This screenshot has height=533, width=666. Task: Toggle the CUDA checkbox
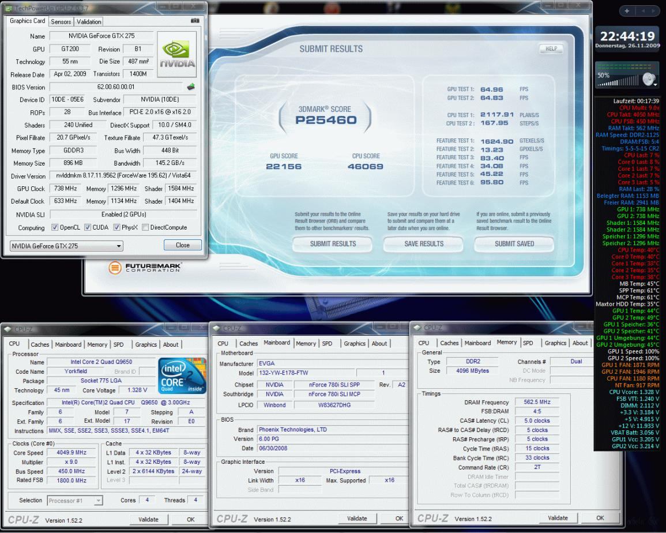(x=88, y=227)
